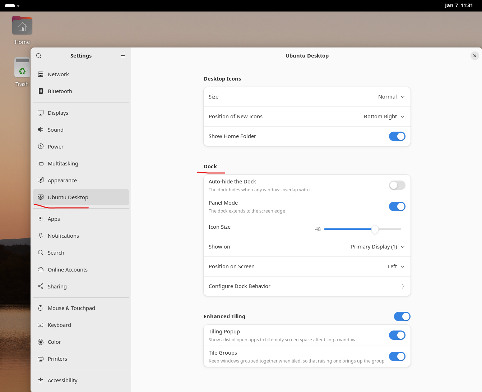Click the Mouse & Touchpad icon
482x392 pixels.
(x=41, y=308)
